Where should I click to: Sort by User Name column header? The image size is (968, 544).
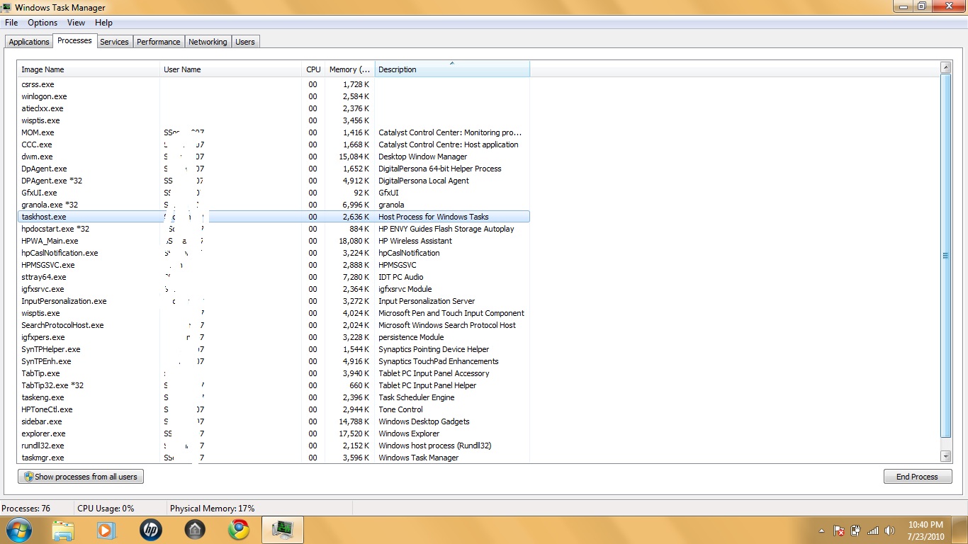pos(231,69)
